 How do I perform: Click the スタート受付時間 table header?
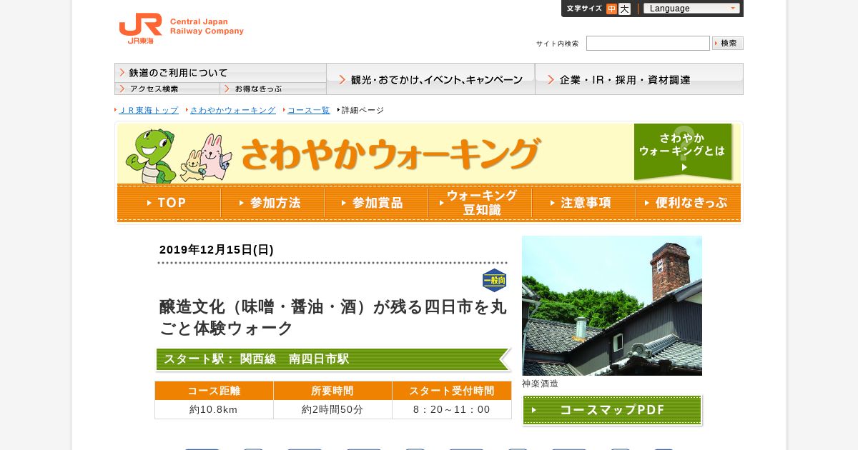pyautogui.click(x=452, y=391)
